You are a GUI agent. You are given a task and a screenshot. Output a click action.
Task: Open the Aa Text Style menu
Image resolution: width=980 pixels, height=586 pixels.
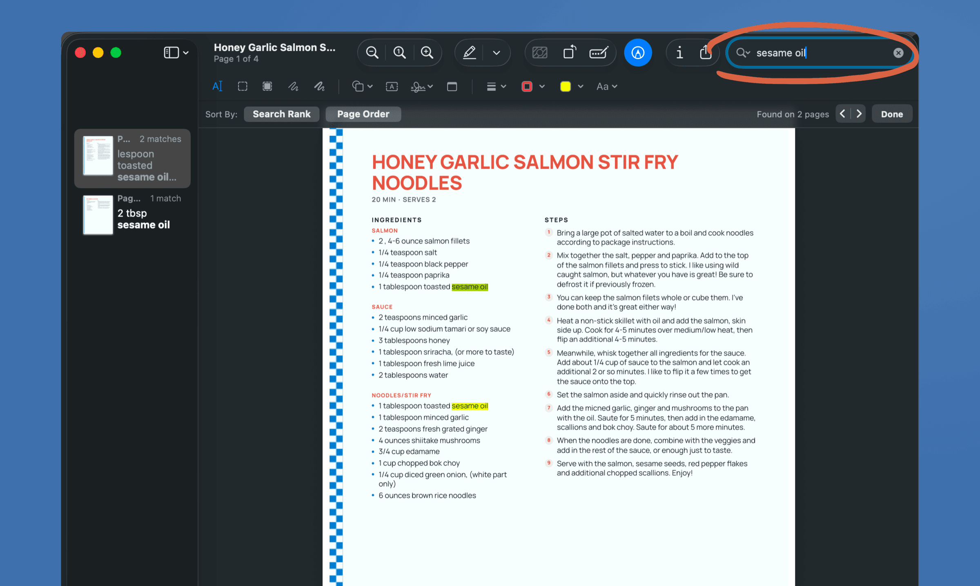tap(607, 86)
